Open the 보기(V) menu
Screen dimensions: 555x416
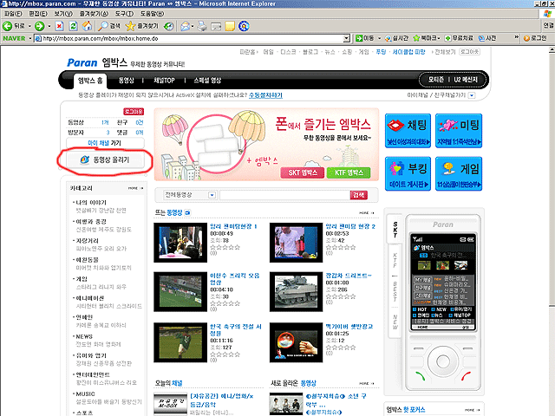[63, 14]
